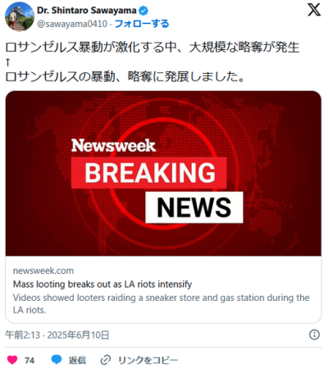The width and height of the screenshot is (328, 369).
Task: Follow the account via フォローする
Action: (x=142, y=24)
